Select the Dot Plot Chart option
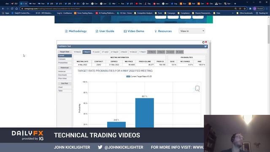The height and width of the screenshot is (152, 270). click(x=65, y=87)
